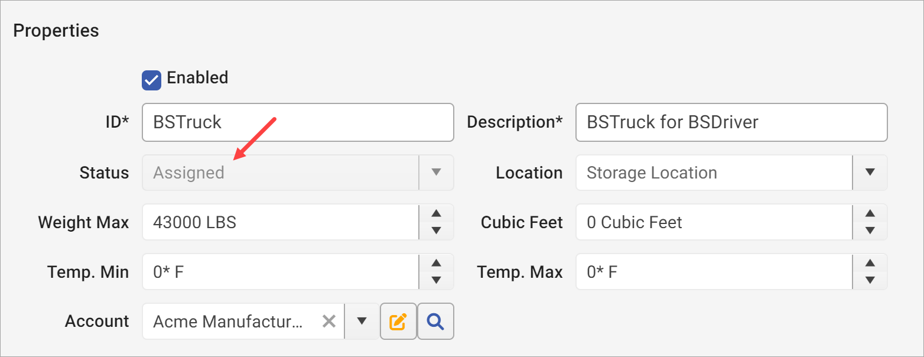The width and height of the screenshot is (924, 357).
Task: Click the Cubic Feet value field
Action: click(x=714, y=222)
